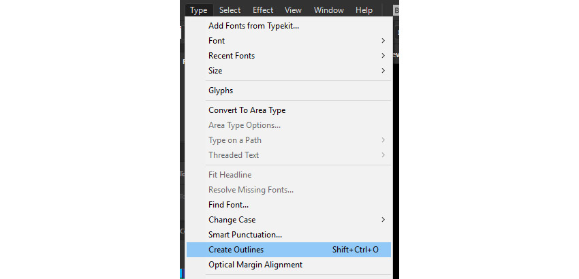The height and width of the screenshot is (279, 579).
Task: Choose Find Font from the menu
Action: tap(228, 205)
